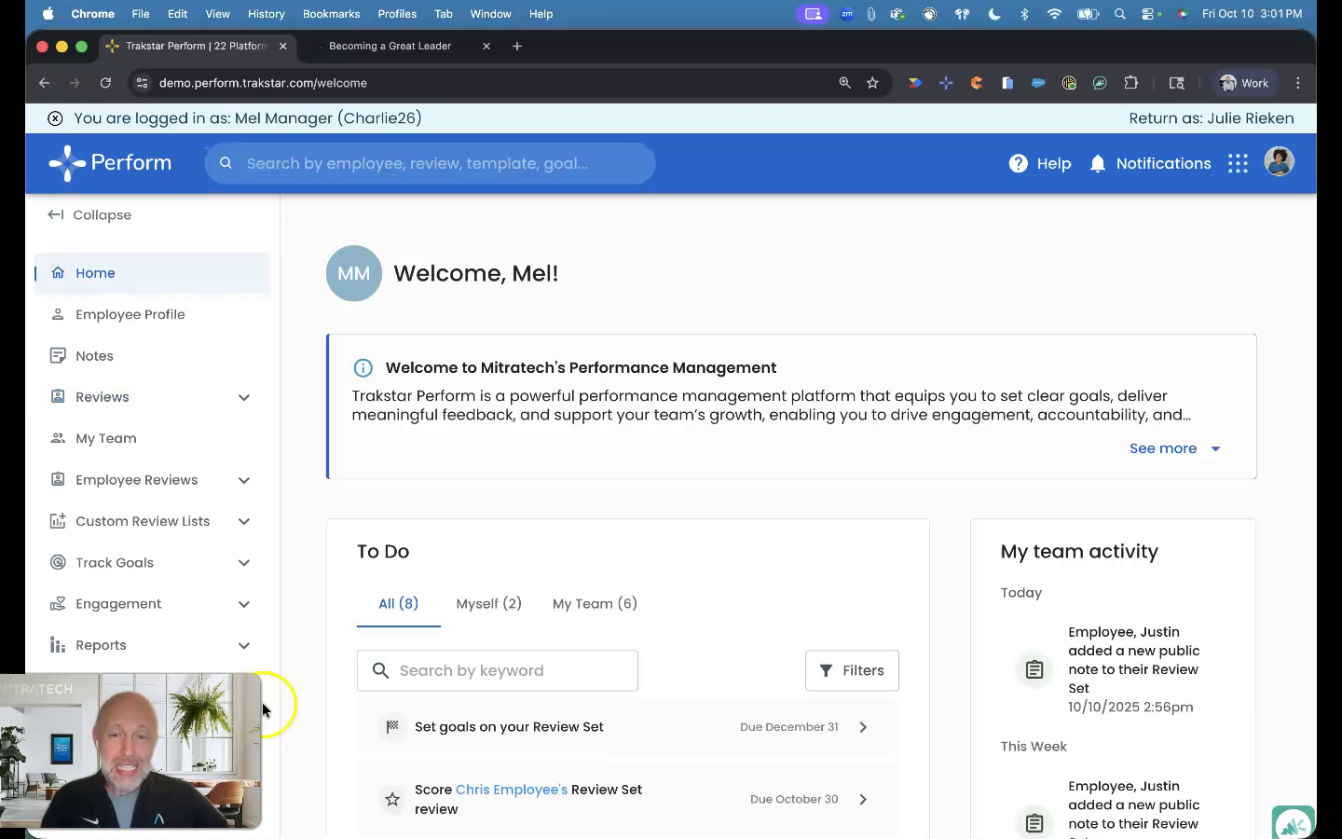Click the Search by keyword field
The width and height of the screenshot is (1342, 839).
[498, 670]
